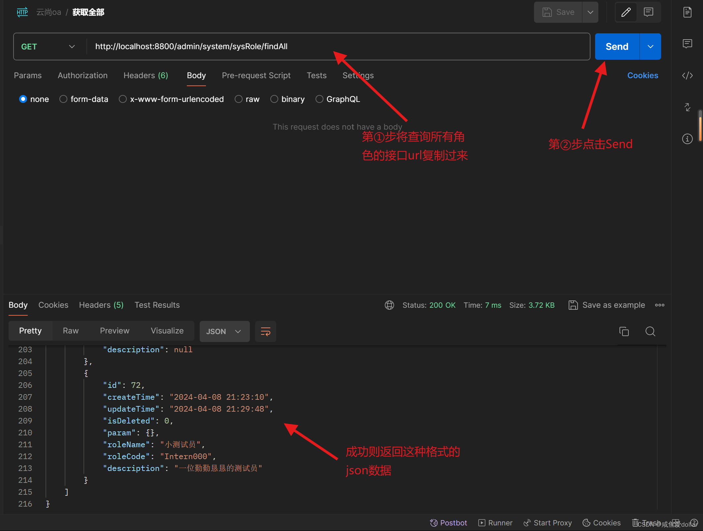
Task: Switch response view to Visualize
Action: pyautogui.click(x=167, y=331)
